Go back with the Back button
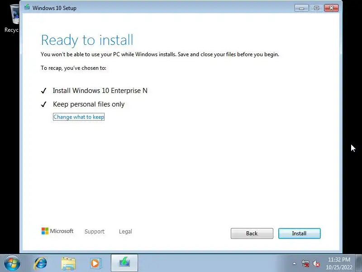362x272 pixels. [x=252, y=233]
